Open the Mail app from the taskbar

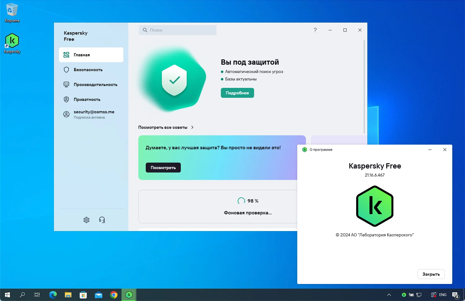[x=99, y=295]
